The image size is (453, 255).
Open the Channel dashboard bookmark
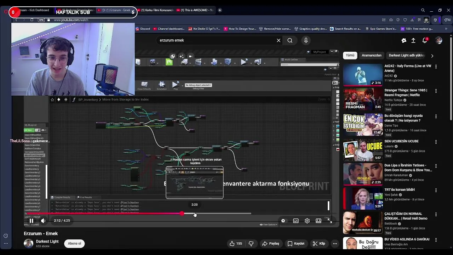[x=168, y=29]
